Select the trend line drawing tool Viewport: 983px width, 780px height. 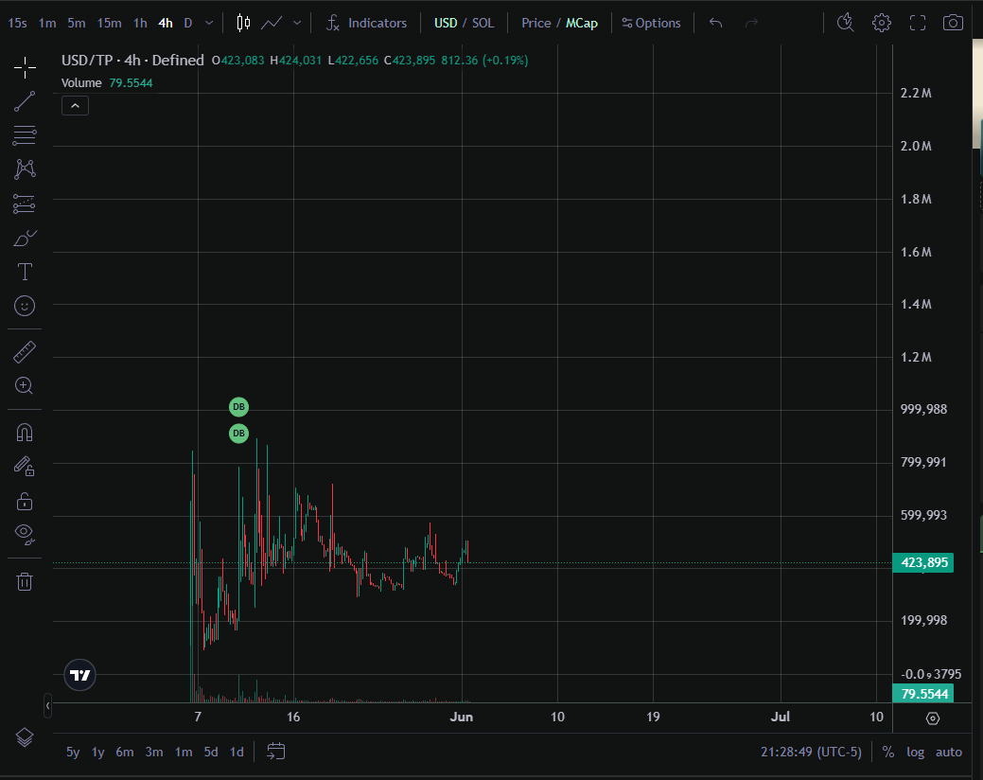(25, 101)
